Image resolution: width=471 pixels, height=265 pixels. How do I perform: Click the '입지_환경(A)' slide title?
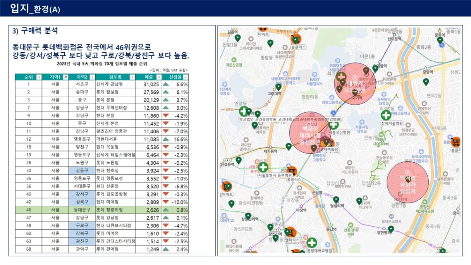(x=35, y=8)
